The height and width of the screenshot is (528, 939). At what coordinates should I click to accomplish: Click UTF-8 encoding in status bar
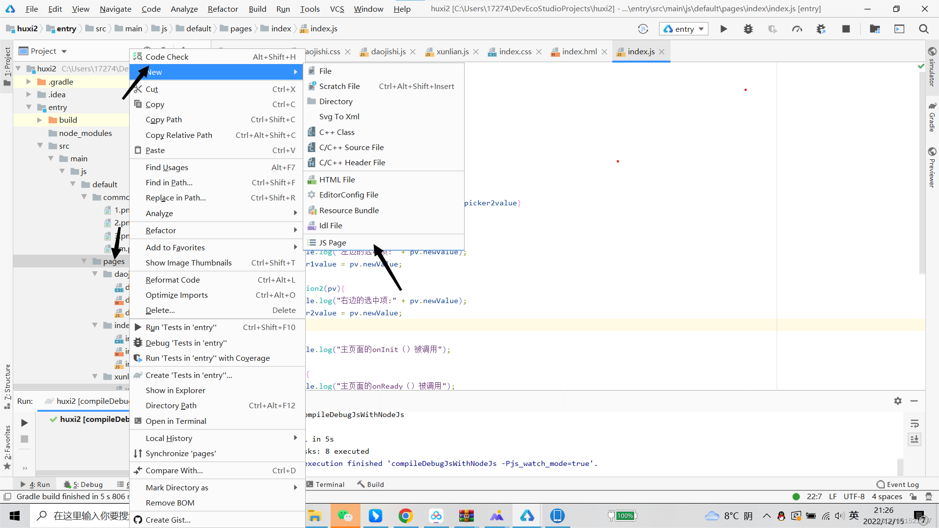click(x=854, y=497)
